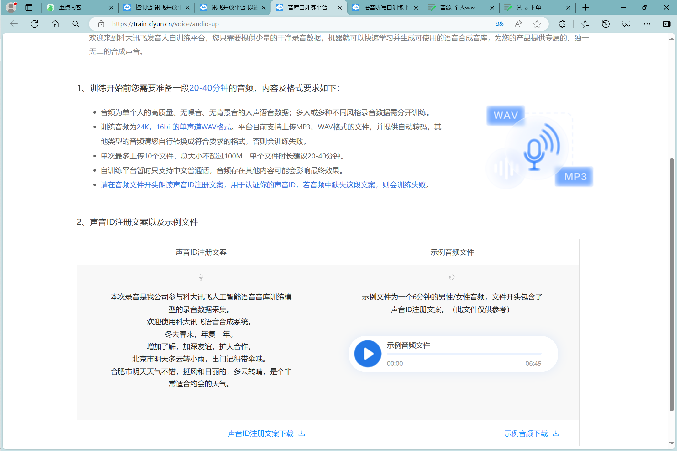Activate the read aloud icon
Image resolution: width=677 pixels, height=451 pixels.
(x=518, y=24)
